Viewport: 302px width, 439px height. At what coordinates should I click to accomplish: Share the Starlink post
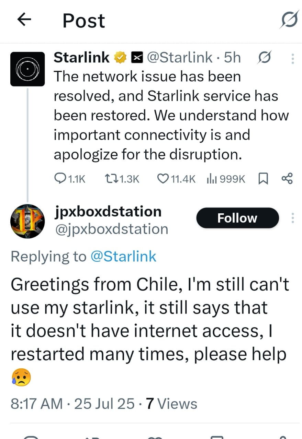pos(287,178)
